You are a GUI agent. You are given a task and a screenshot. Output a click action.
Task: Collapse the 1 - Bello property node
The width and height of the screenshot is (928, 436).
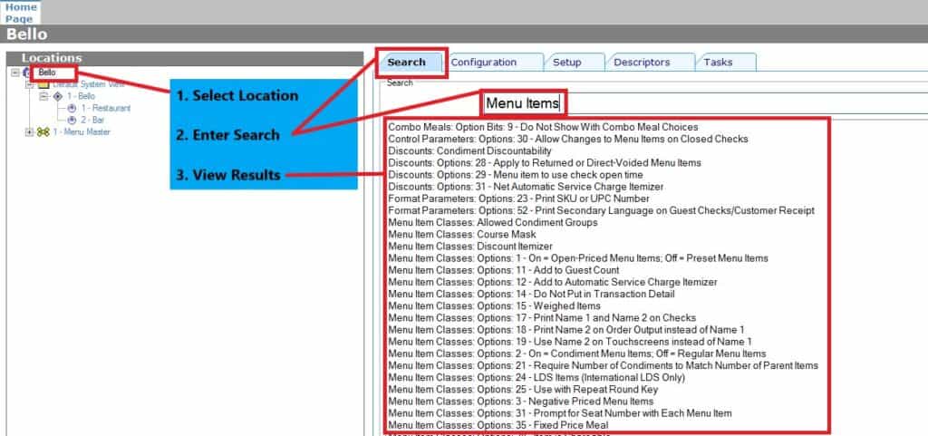click(x=43, y=96)
